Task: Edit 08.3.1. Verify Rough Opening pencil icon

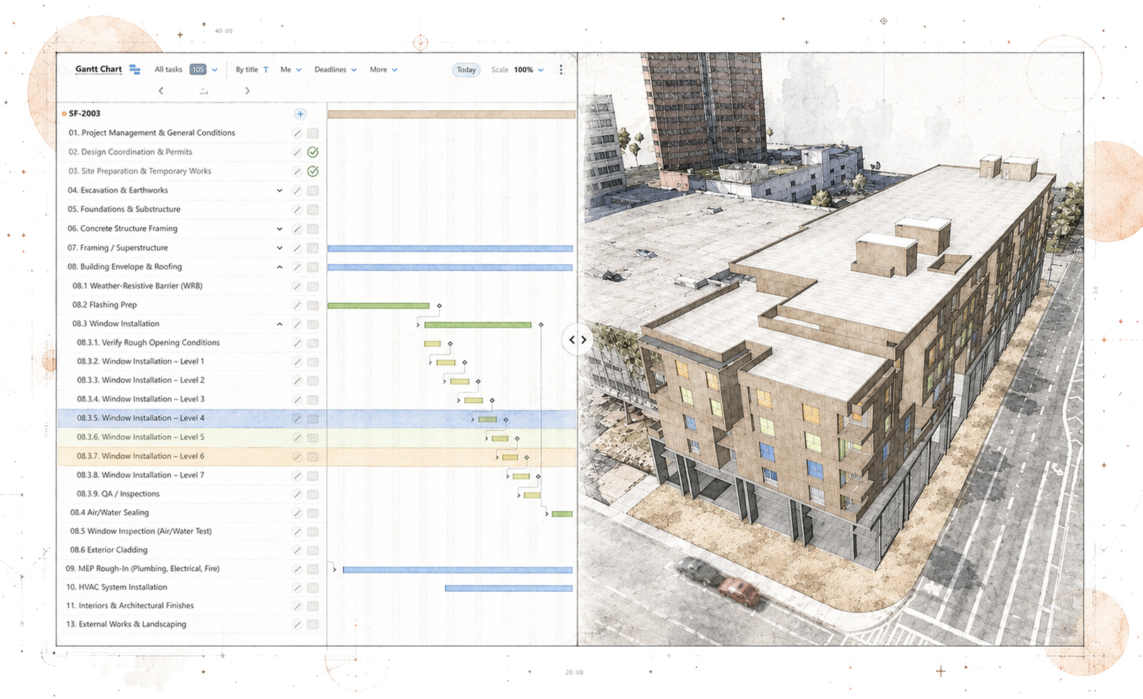Action: click(297, 343)
